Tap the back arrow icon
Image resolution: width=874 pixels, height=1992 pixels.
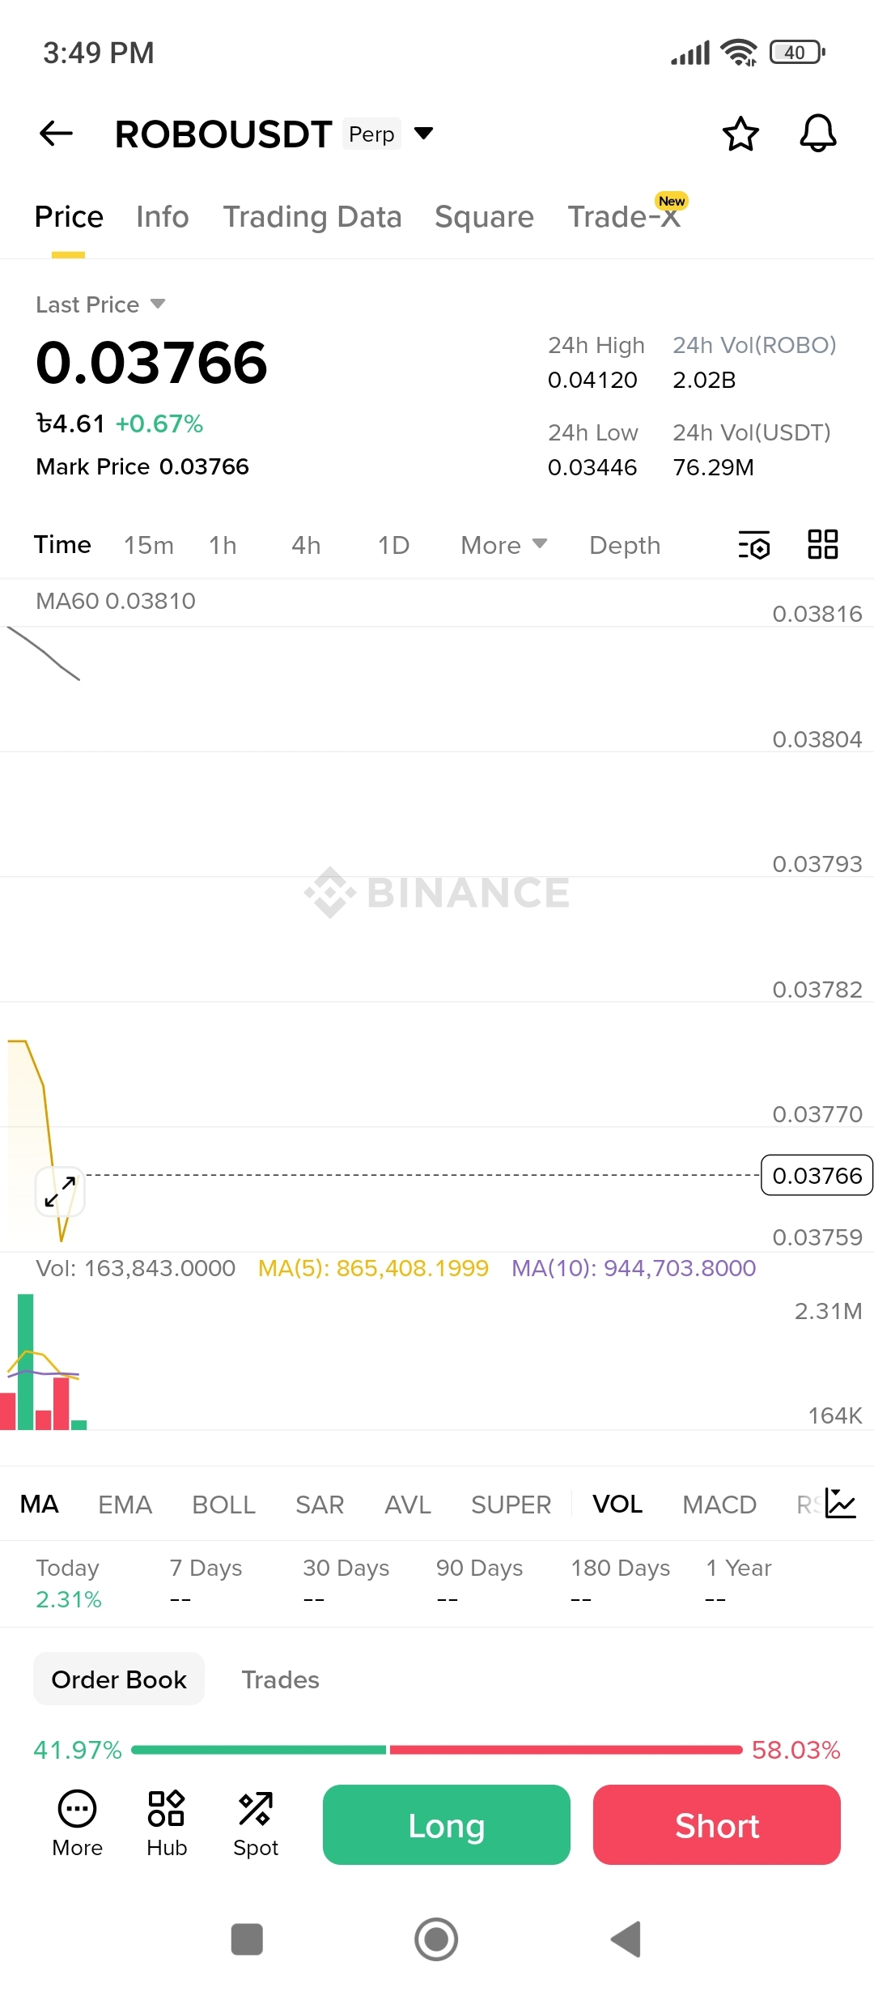click(56, 134)
